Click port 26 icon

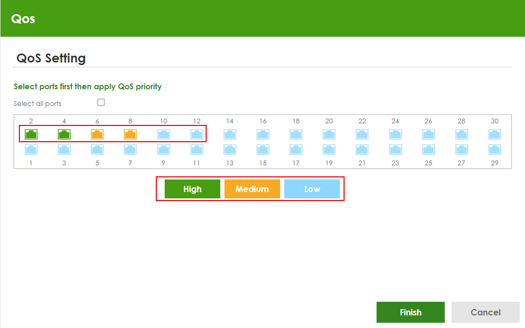click(x=428, y=134)
